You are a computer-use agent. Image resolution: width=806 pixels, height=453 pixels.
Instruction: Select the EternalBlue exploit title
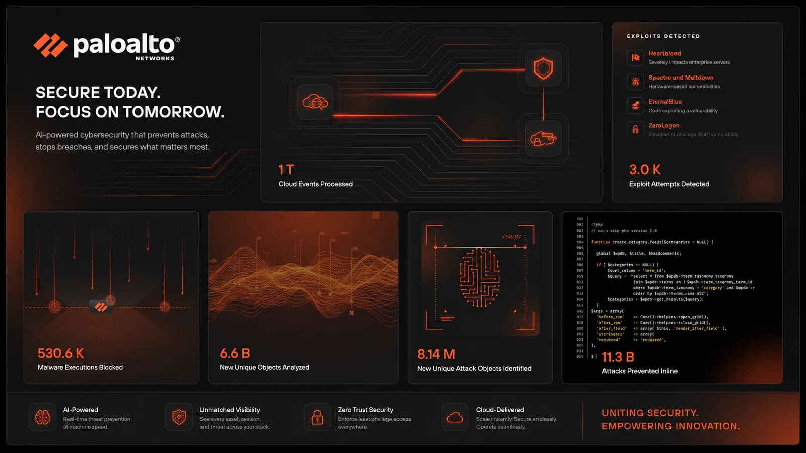coord(665,102)
